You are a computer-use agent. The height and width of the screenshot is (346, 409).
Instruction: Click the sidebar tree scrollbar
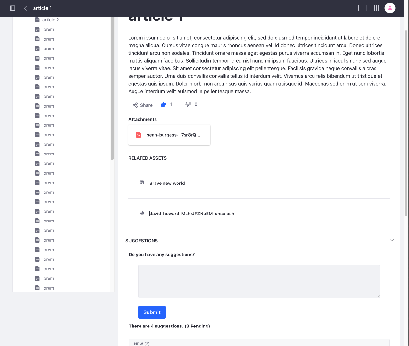(x=112, y=88)
